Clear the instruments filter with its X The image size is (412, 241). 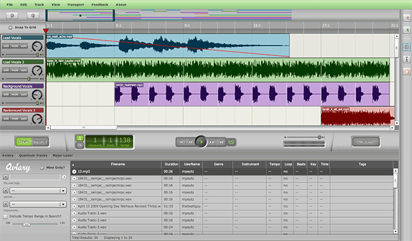click(6, 204)
